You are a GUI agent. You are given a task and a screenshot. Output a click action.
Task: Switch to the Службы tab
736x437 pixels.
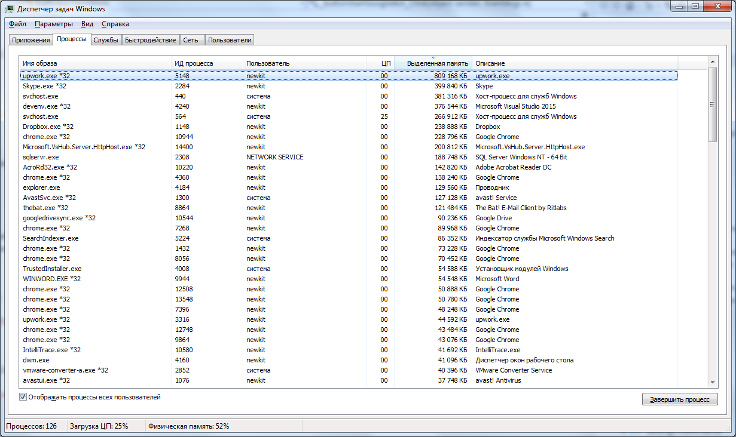click(x=106, y=40)
